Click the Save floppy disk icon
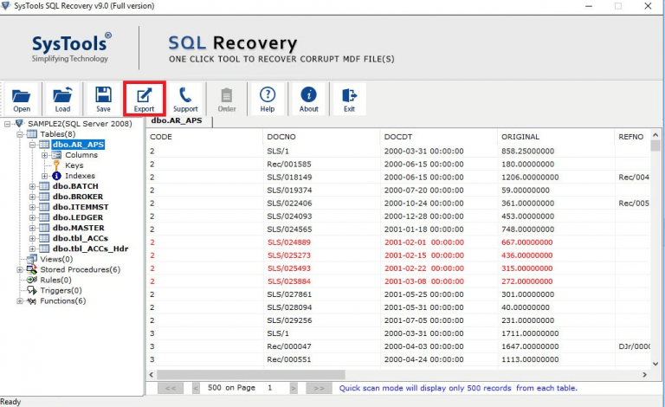 pyautogui.click(x=103, y=94)
